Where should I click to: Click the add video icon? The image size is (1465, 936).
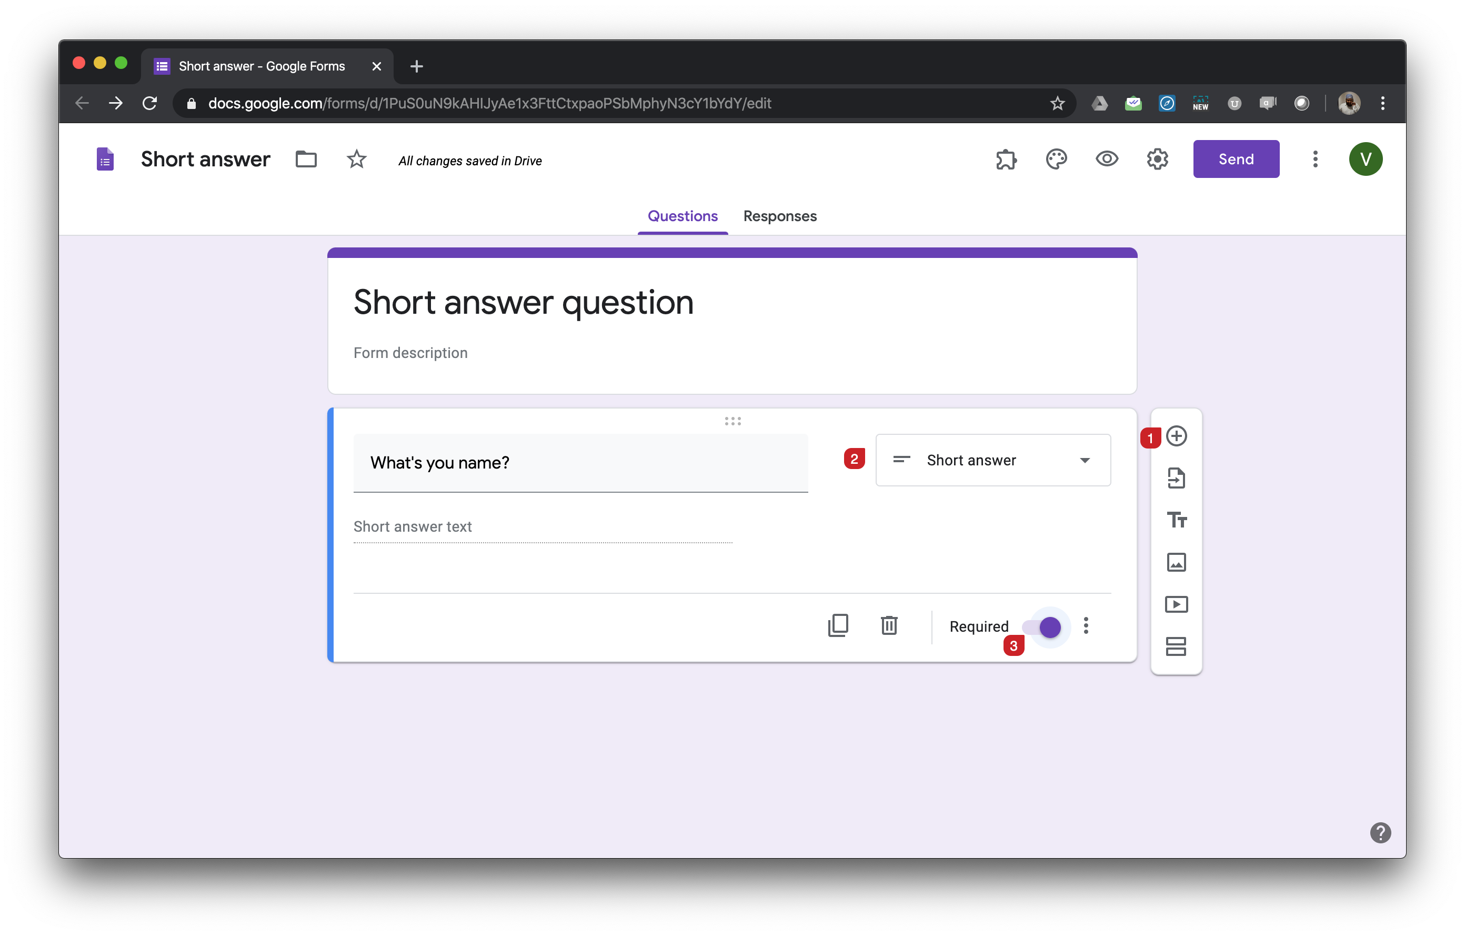(x=1175, y=604)
